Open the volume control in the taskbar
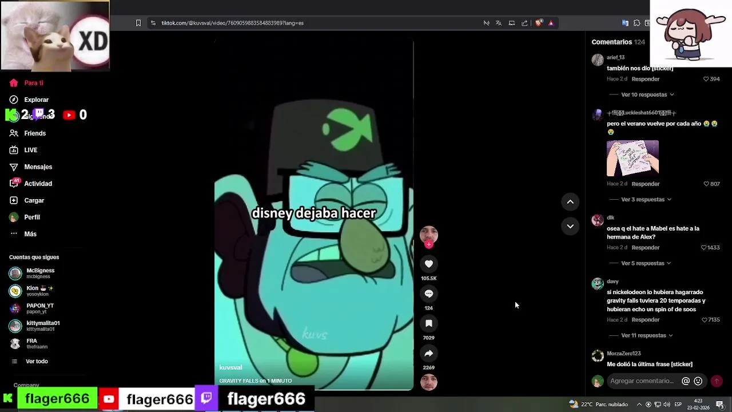Viewport: 732px width, 412px height. 666,405
